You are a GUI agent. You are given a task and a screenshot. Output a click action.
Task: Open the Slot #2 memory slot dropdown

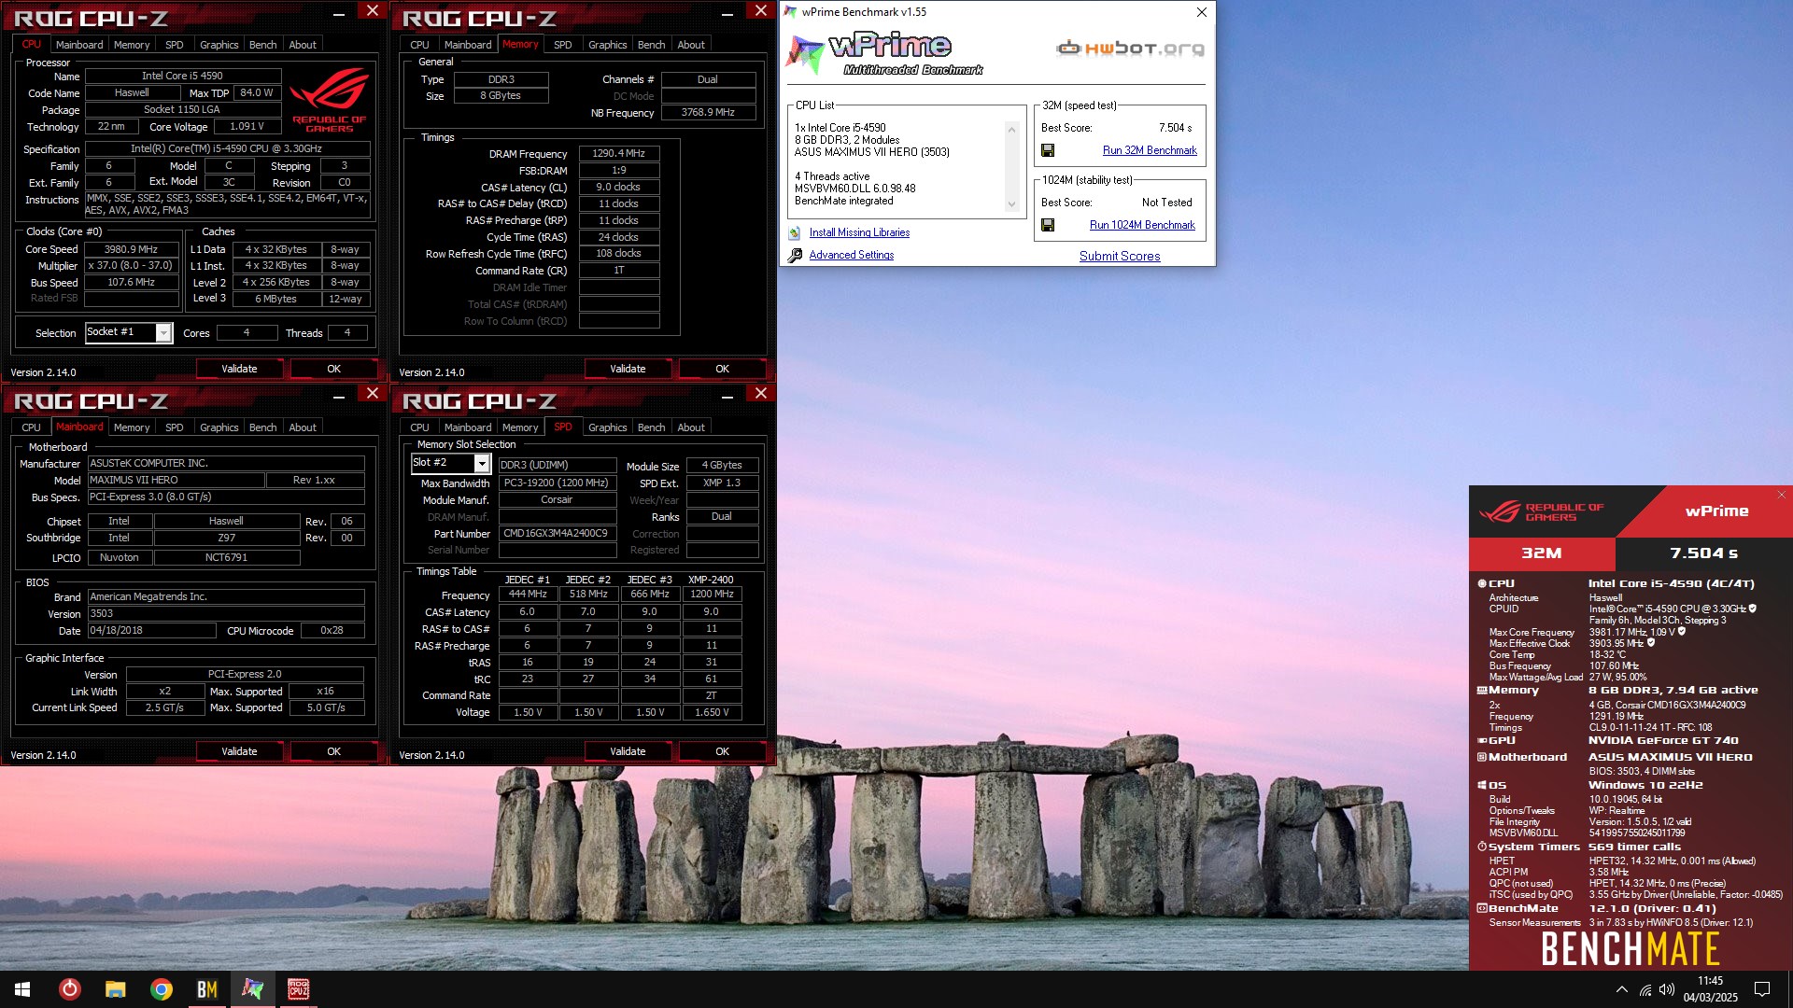(482, 464)
